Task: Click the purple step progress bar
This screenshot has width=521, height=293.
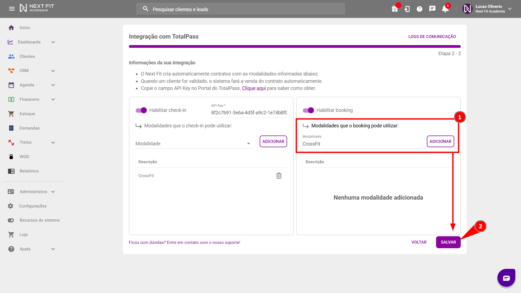Action: (x=295, y=46)
